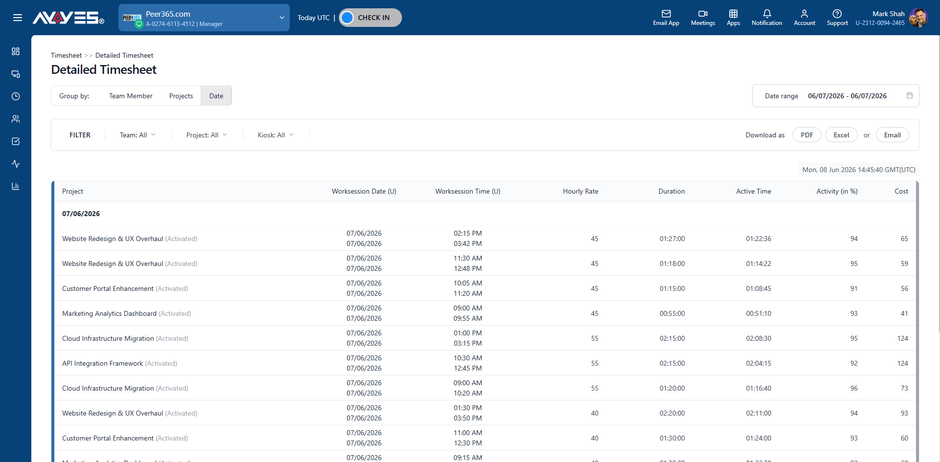This screenshot has height=462, width=940.
Task: Click the 07/06/2026 date group row
Action: point(485,214)
